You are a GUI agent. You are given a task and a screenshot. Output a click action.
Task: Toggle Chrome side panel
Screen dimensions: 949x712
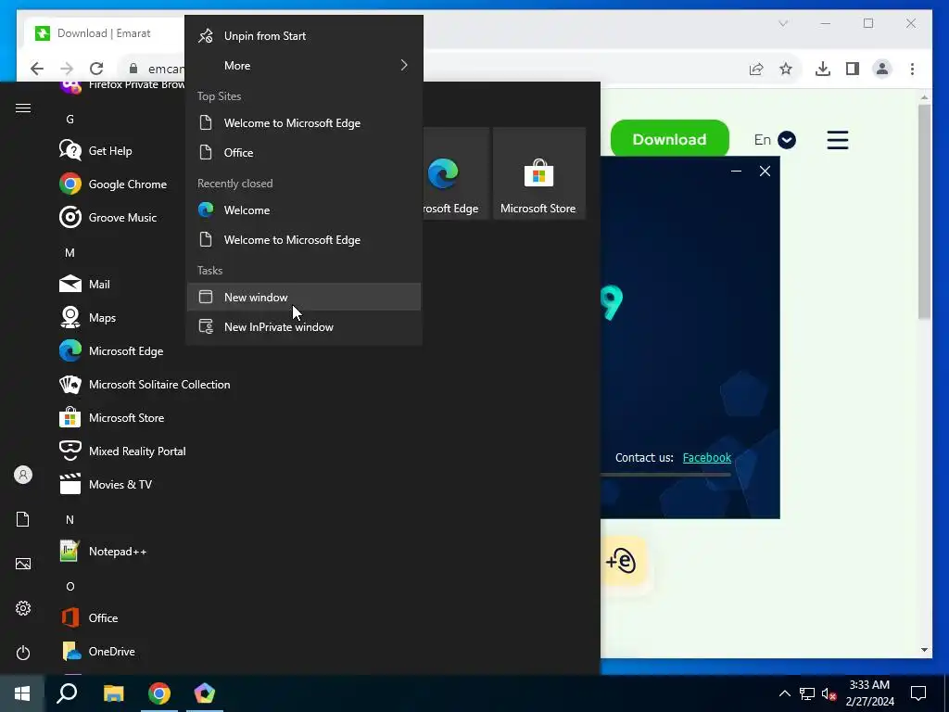(853, 69)
